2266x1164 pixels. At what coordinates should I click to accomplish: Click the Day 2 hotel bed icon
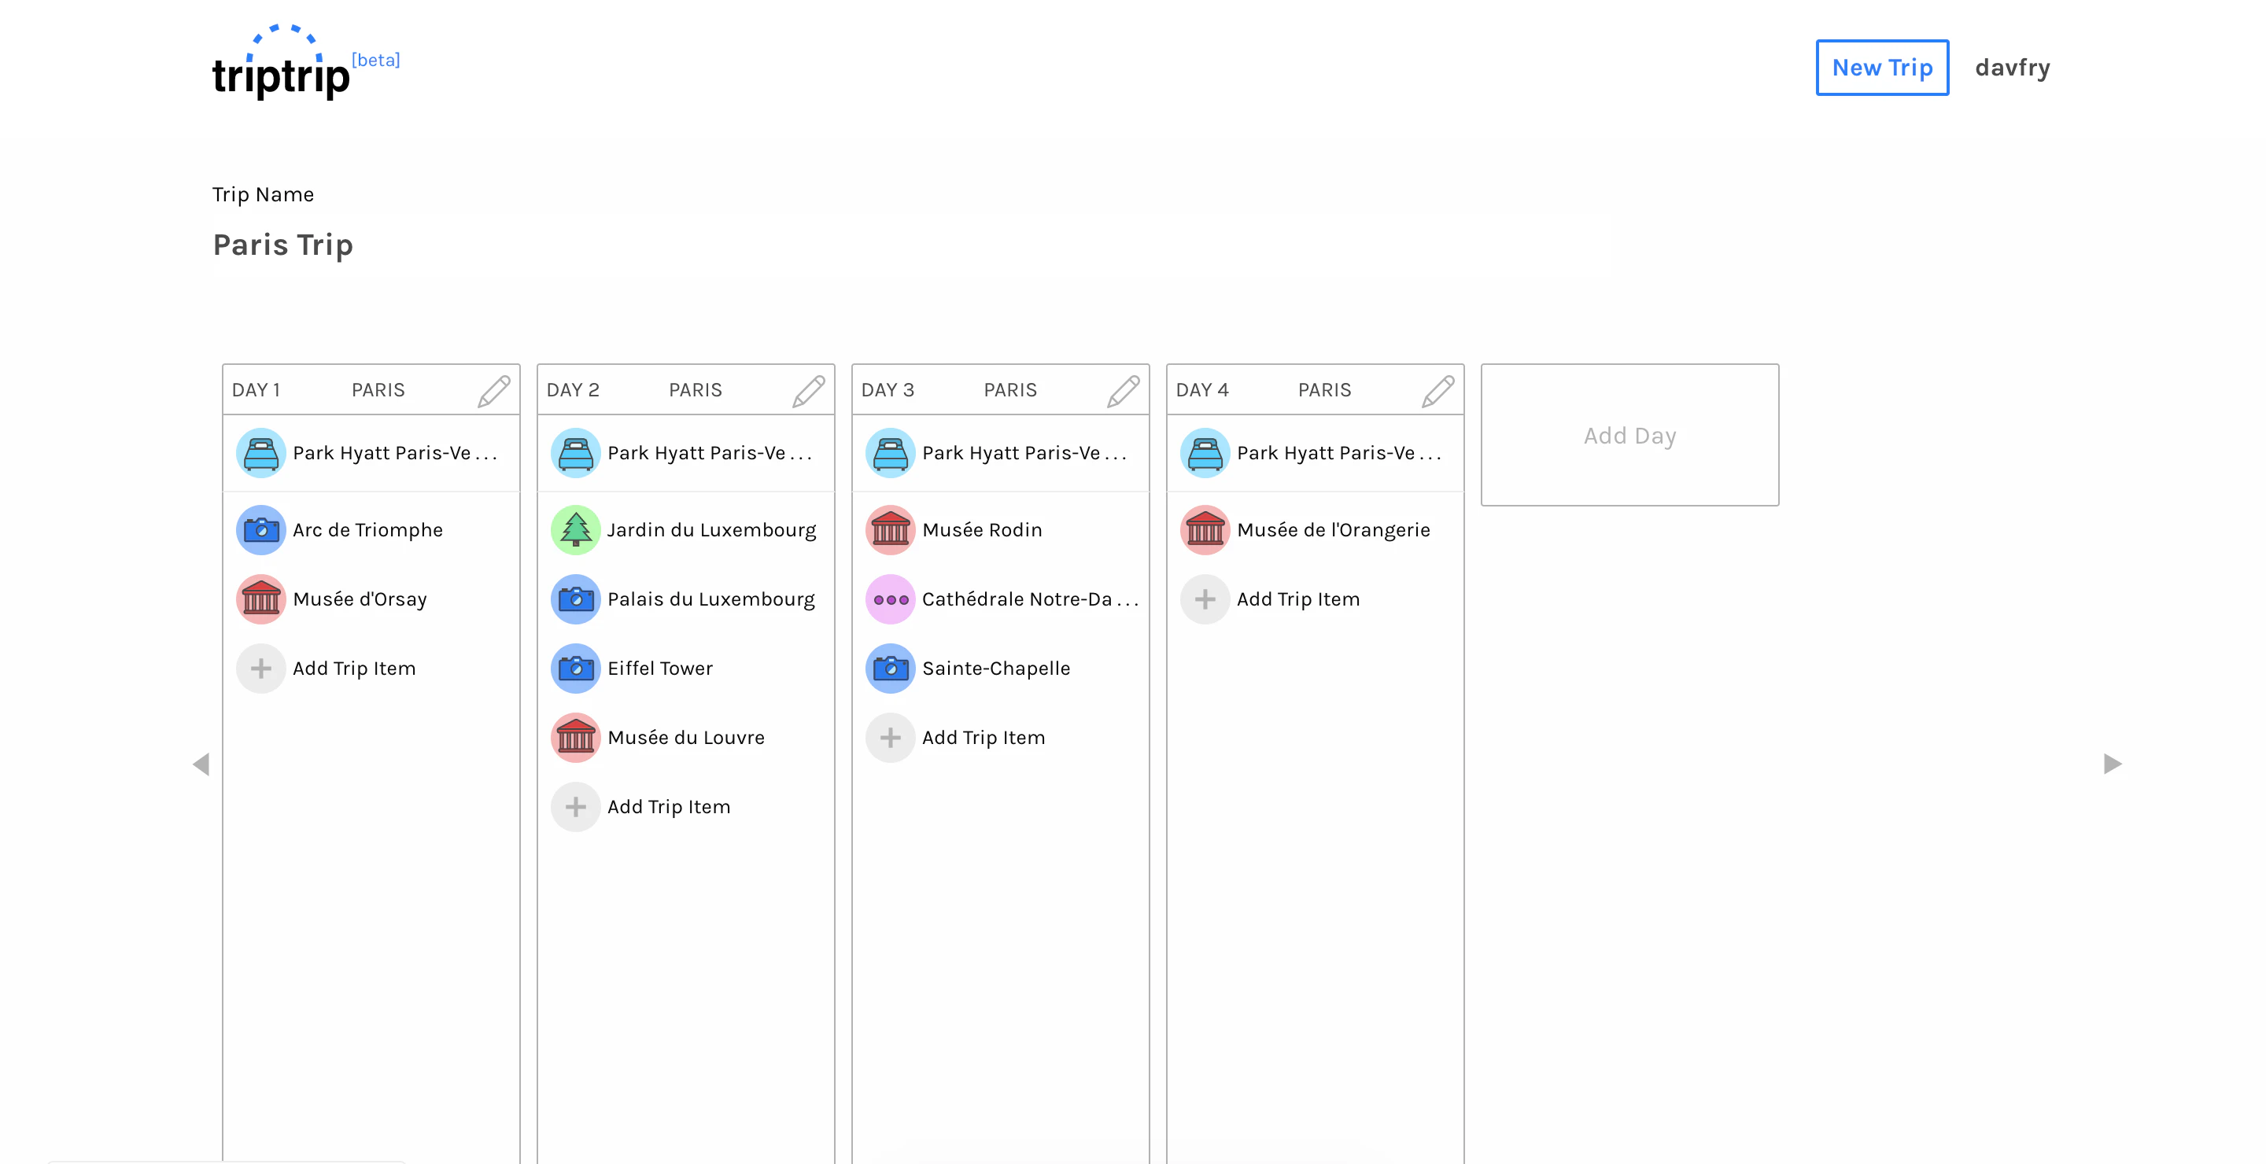(x=575, y=454)
